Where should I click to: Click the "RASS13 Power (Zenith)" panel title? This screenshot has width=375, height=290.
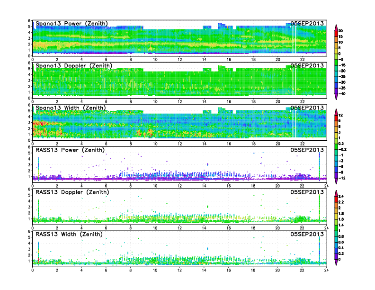(70, 150)
